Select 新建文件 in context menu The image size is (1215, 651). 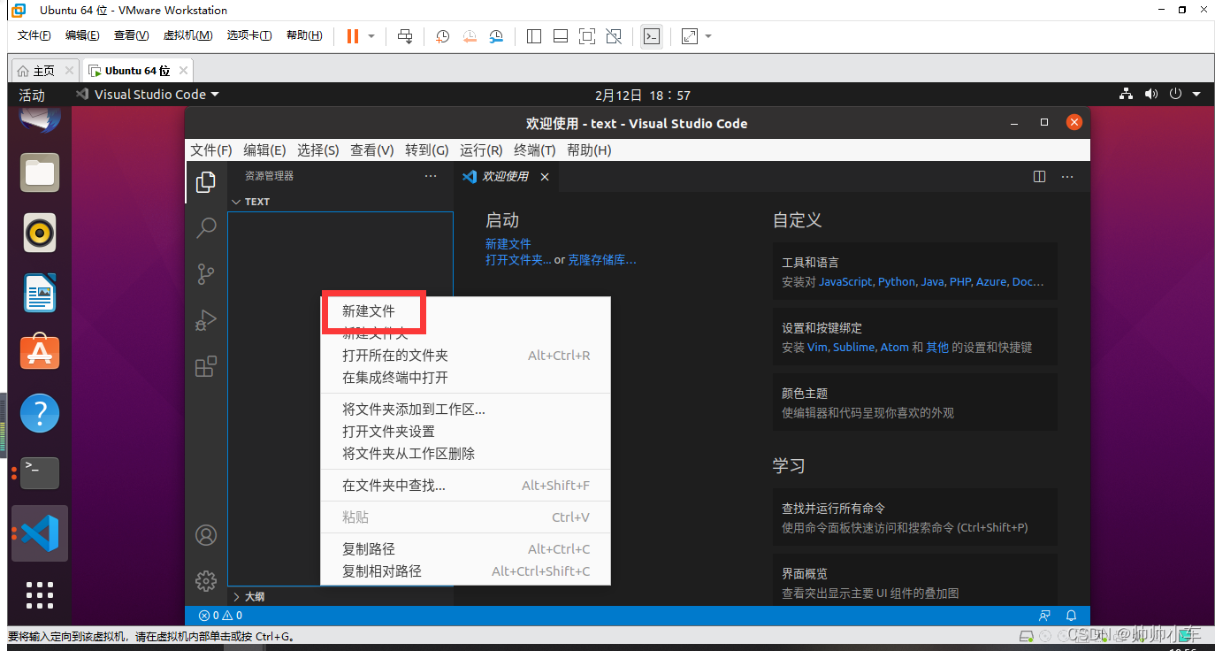coord(465,311)
